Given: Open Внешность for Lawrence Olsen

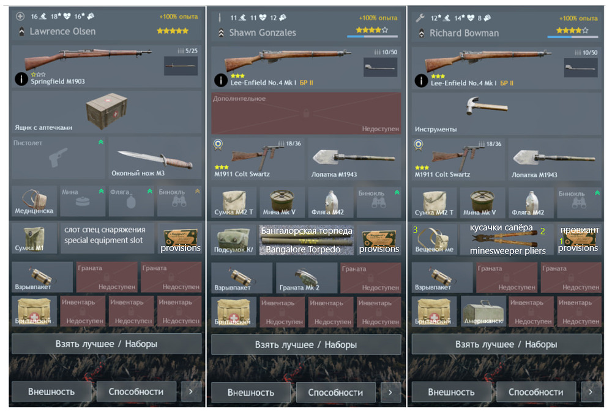Looking at the screenshot, I should coord(51,391).
